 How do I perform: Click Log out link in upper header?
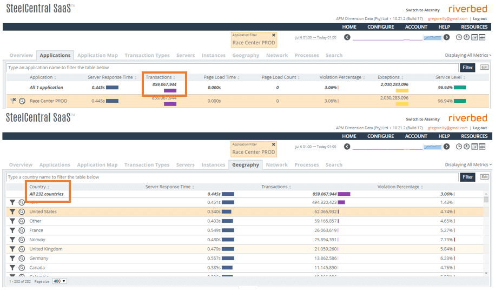coord(480,18)
